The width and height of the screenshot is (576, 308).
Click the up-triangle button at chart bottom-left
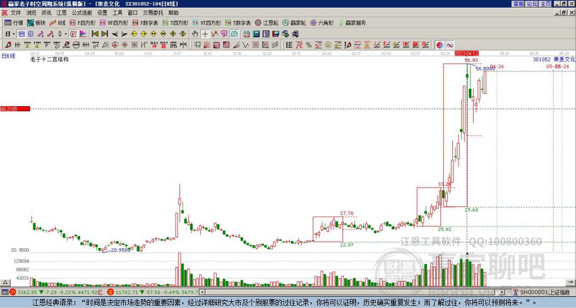click(5, 282)
